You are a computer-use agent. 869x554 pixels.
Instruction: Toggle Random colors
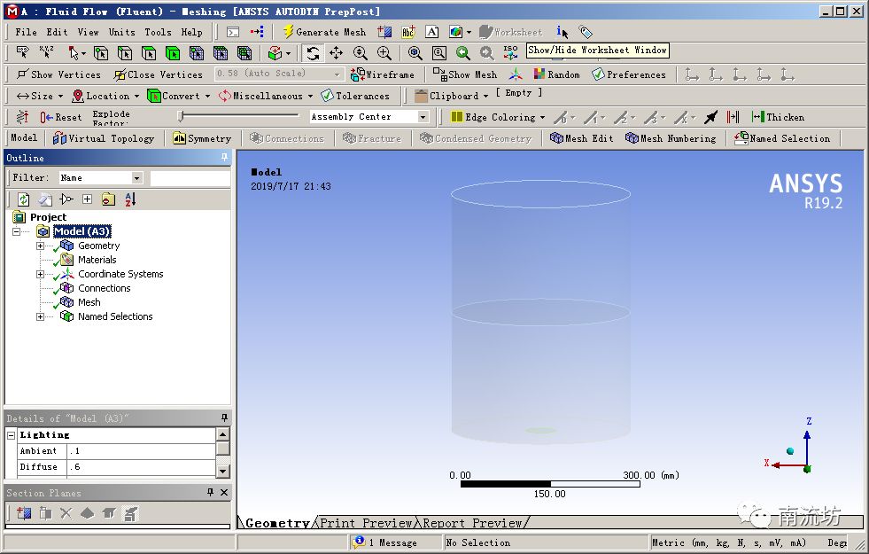556,74
